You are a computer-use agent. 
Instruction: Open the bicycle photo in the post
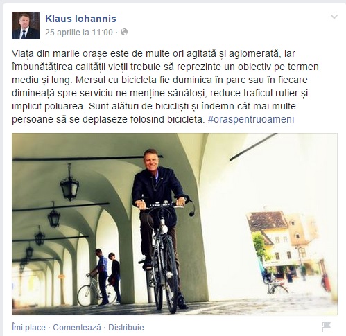(175, 224)
